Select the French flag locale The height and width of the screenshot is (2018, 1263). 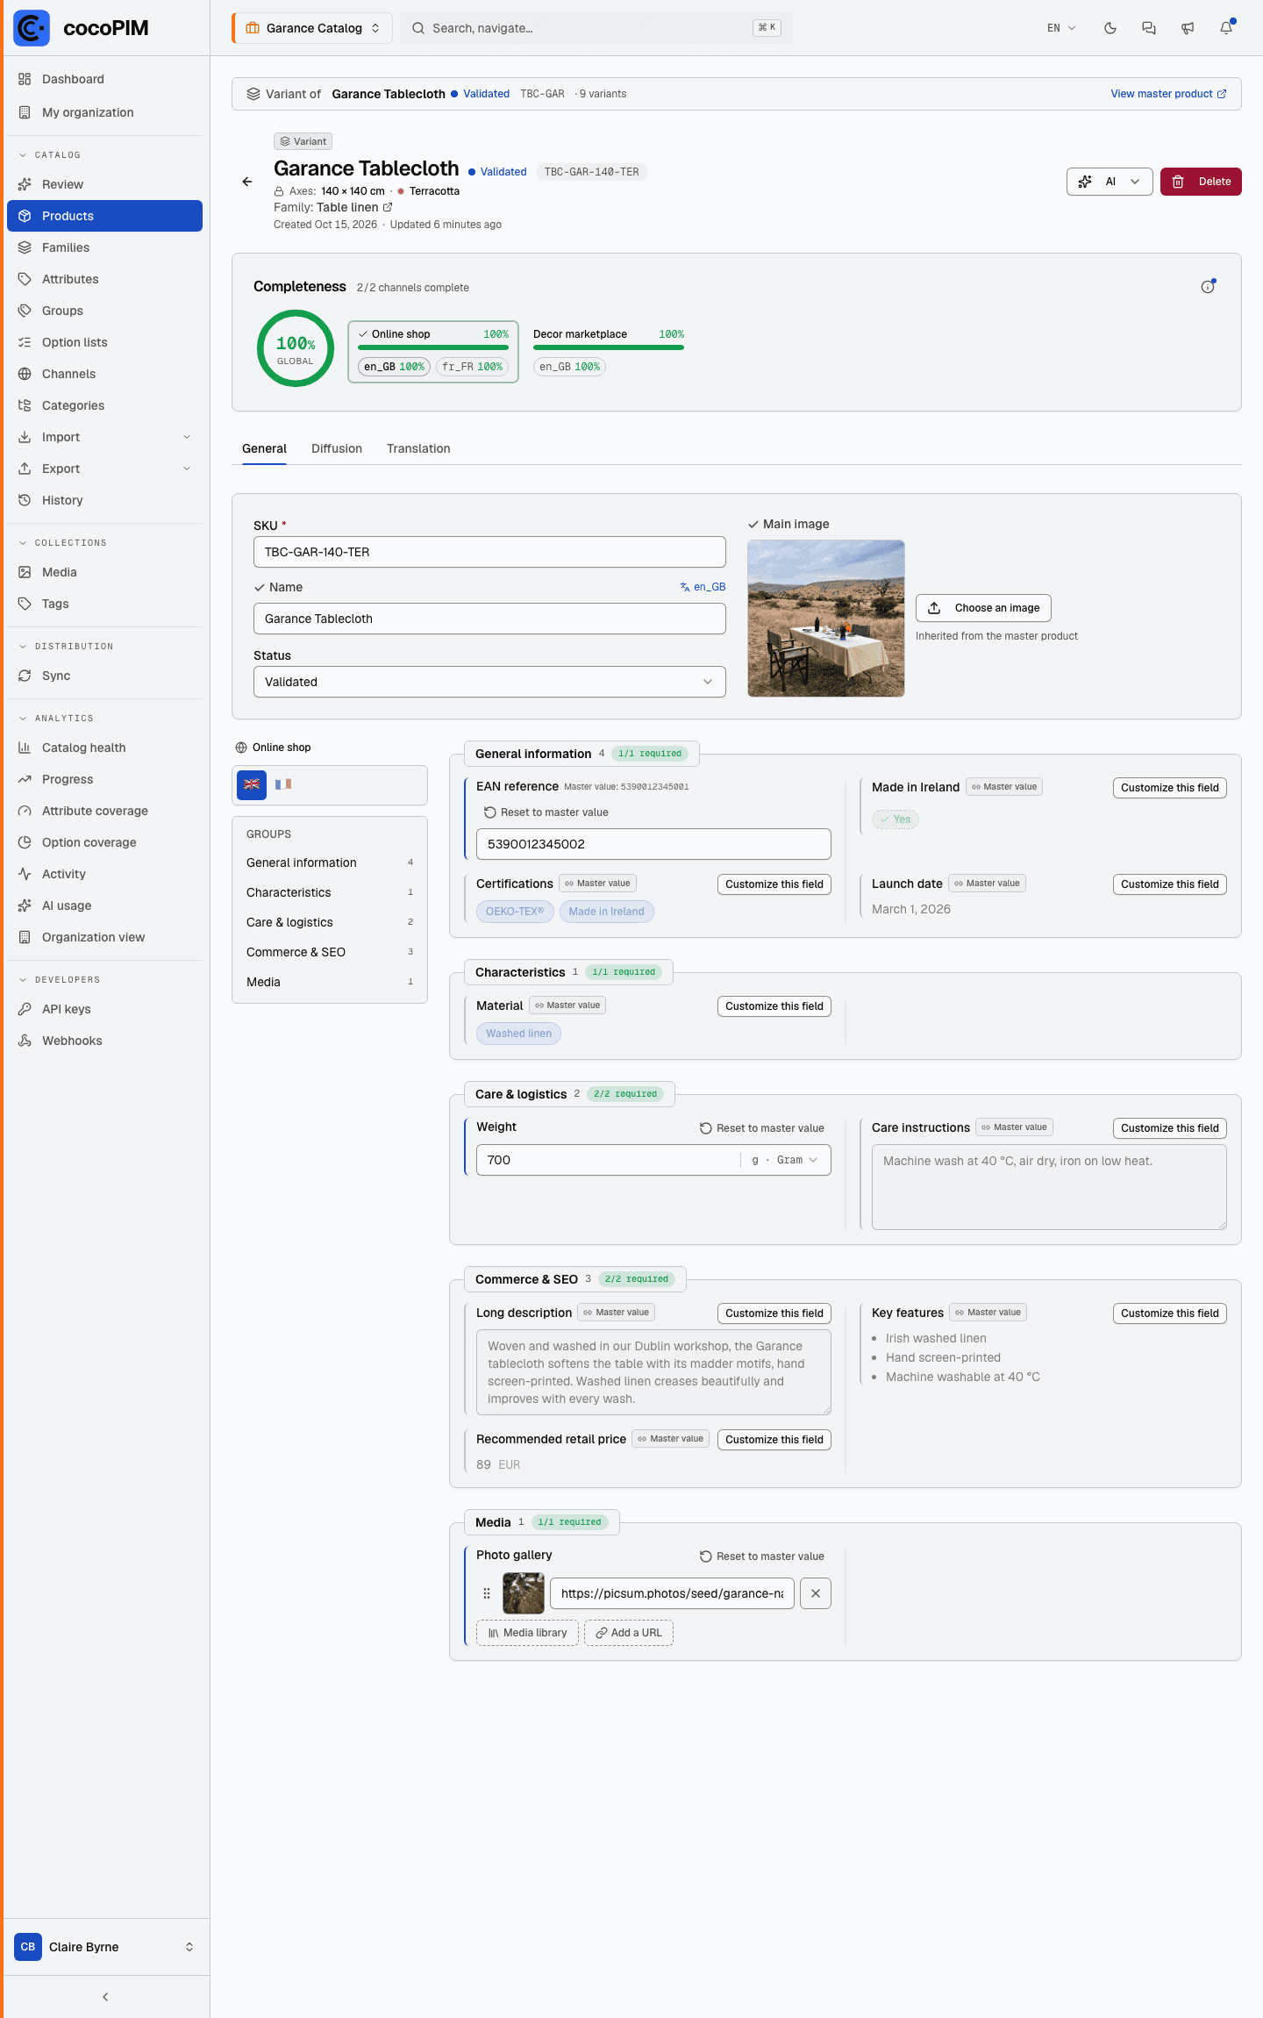coord(283,784)
